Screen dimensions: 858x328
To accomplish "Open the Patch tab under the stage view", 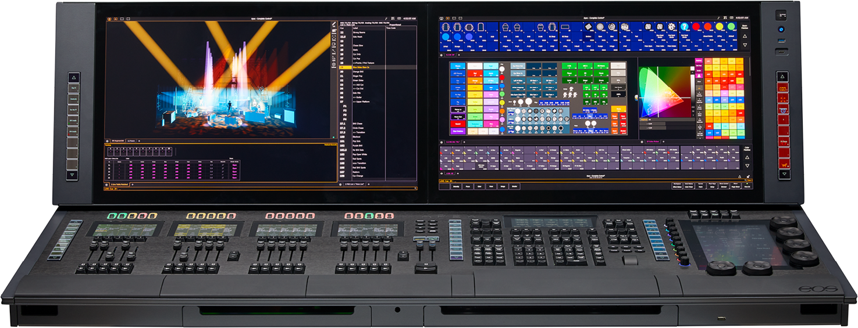I will [x=131, y=141].
